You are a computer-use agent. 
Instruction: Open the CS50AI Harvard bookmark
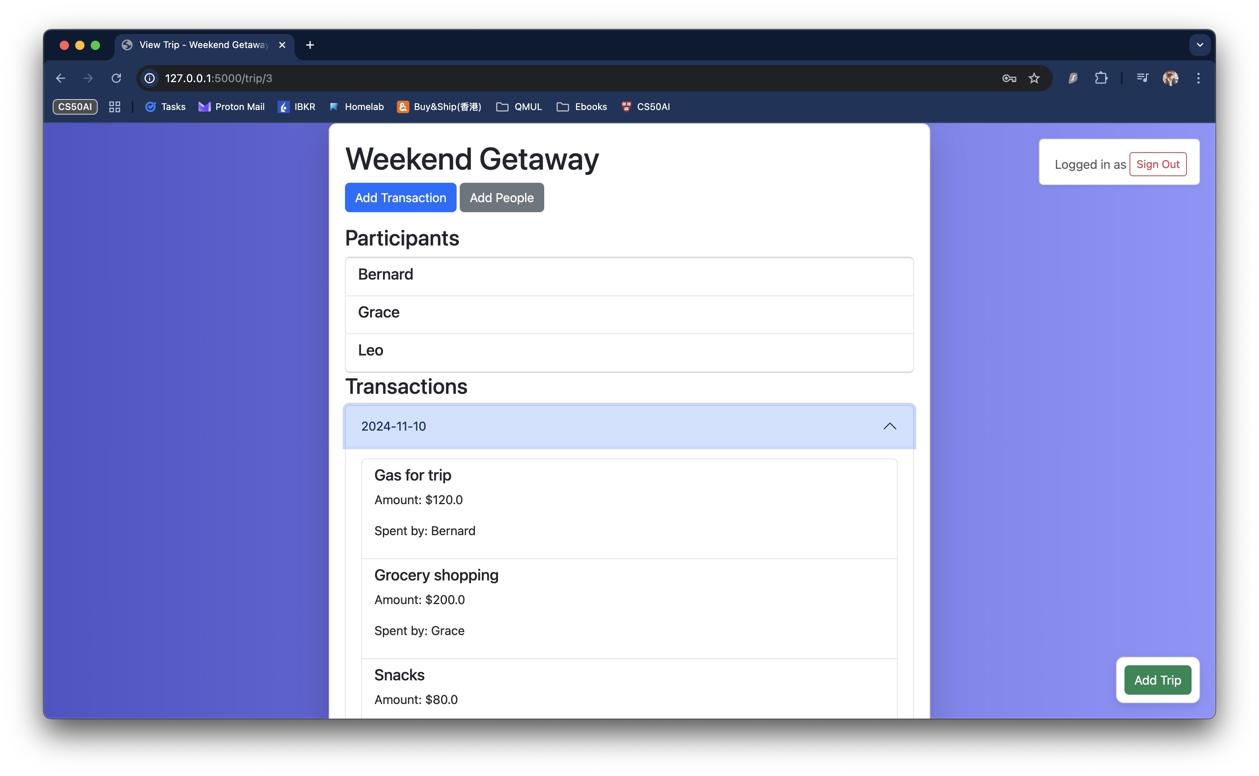click(646, 107)
